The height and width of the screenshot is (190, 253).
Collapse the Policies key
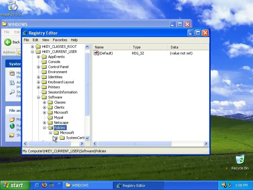[x=44, y=128]
